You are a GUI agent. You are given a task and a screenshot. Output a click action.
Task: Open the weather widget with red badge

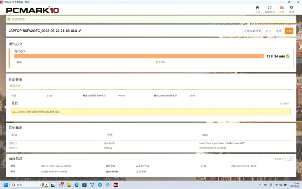click(61, 184)
